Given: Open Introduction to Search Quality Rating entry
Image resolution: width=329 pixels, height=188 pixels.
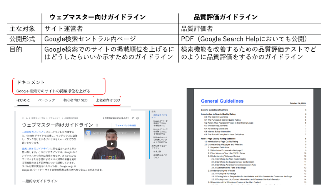Looking at the screenshot, I should pos(218,114).
